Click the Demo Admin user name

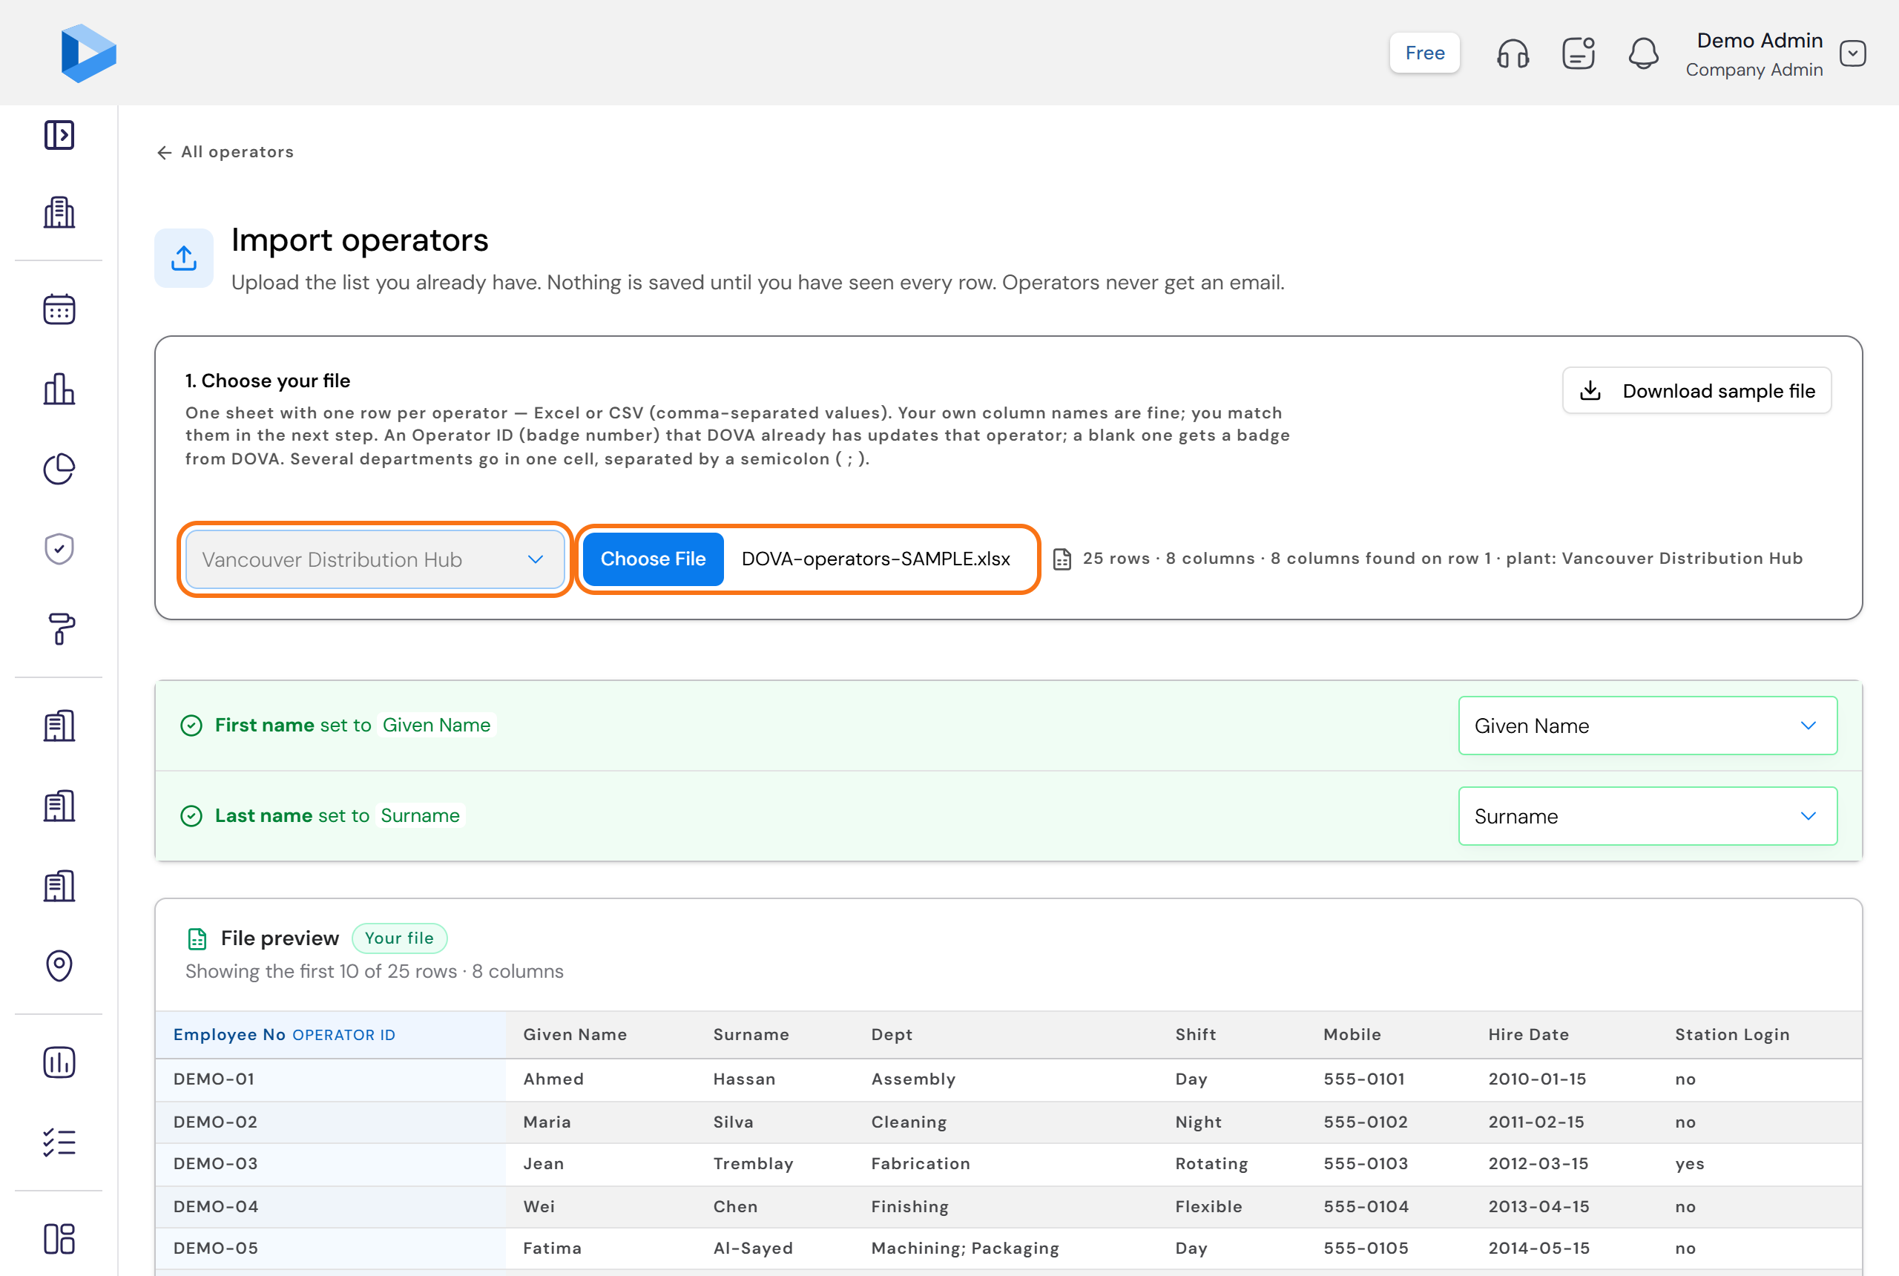pos(1759,41)
